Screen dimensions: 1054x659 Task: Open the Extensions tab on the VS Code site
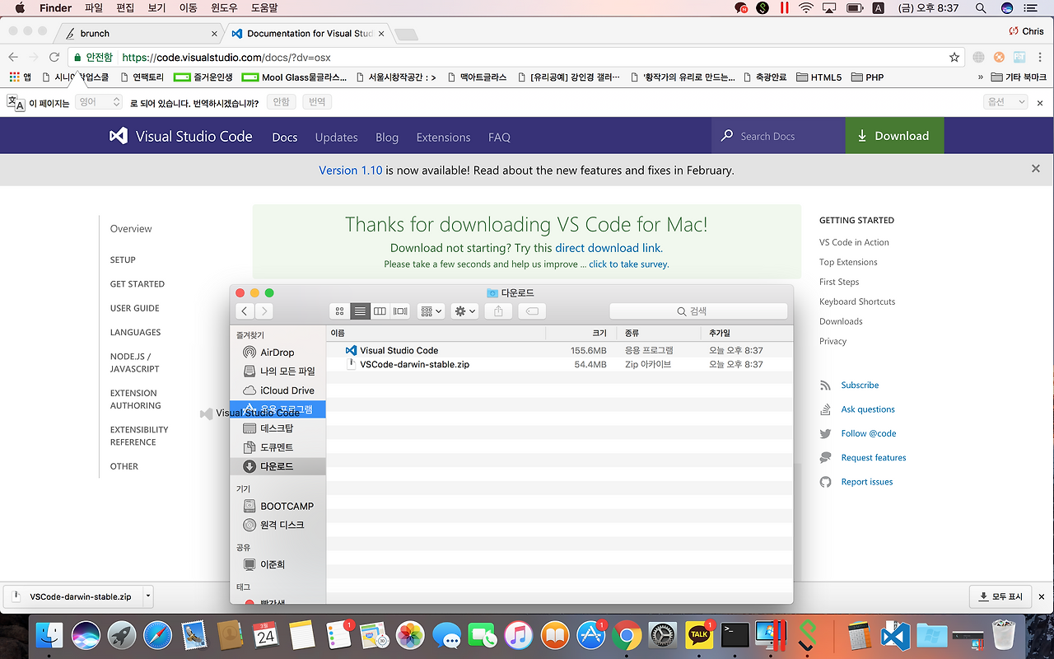point(443,137)
